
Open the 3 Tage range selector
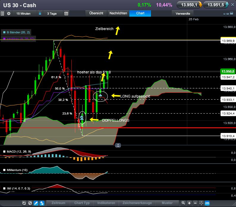click(52, 14)
